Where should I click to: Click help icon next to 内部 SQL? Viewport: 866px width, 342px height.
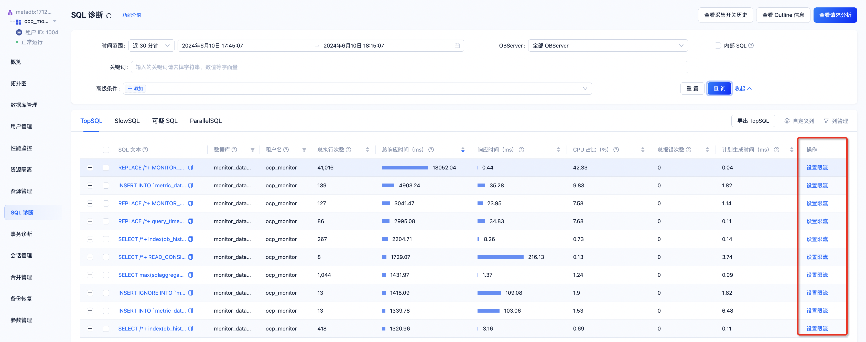click(751, 46)
